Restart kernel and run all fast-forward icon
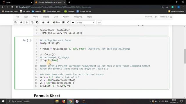This screenshot has width=186, height=104. 73,23
